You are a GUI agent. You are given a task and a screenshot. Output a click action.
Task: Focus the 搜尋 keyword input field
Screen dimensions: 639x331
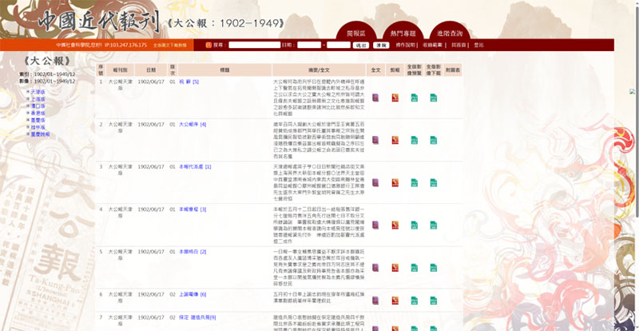coord(254,45)
